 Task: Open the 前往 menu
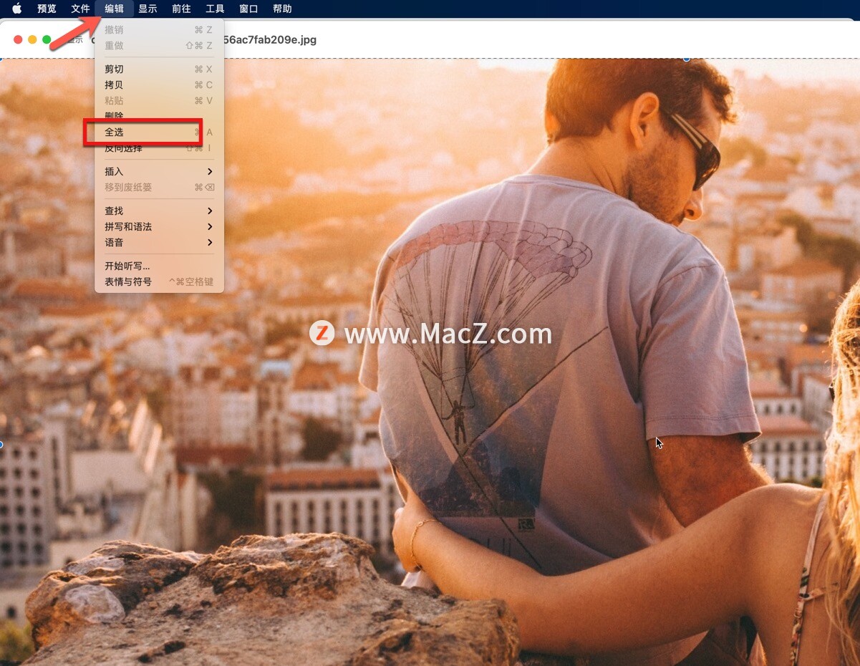click(181, 9)
